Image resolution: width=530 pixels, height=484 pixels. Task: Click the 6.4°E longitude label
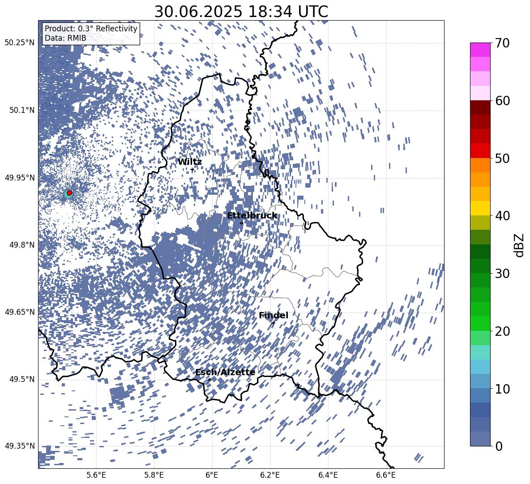point(328,475)
